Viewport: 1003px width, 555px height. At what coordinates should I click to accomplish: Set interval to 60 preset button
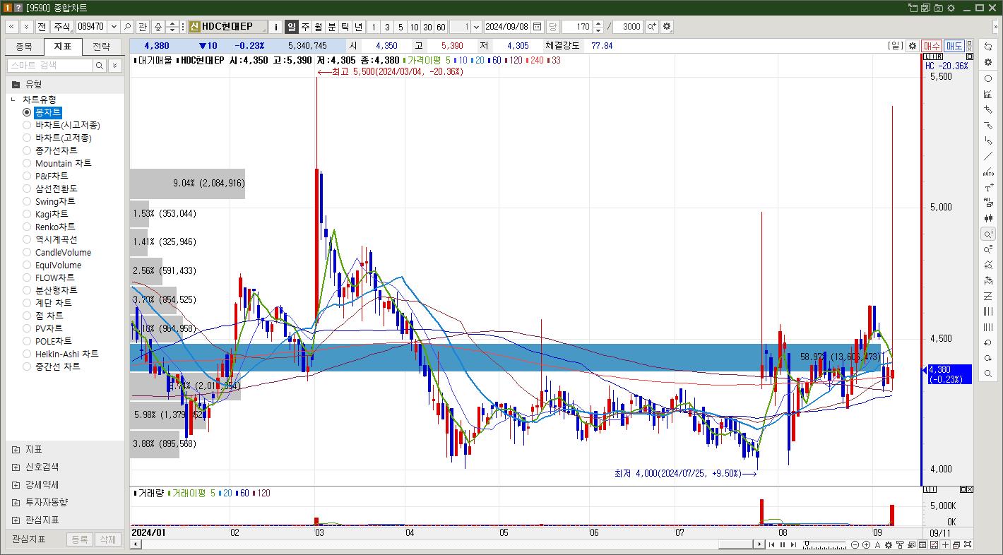pyautogui.click(x=441, y=27)
